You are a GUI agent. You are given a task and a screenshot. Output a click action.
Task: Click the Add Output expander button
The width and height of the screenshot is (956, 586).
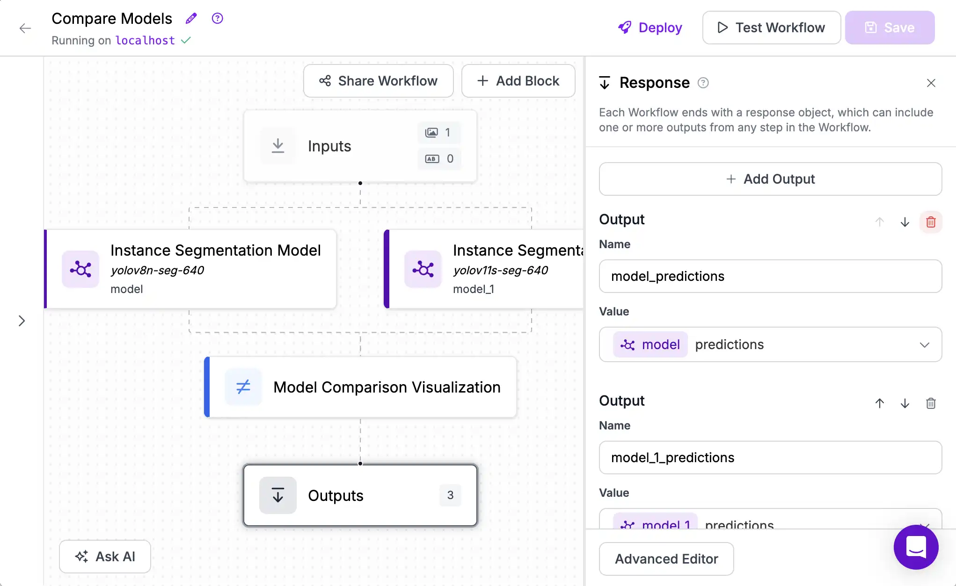[770, 179]
